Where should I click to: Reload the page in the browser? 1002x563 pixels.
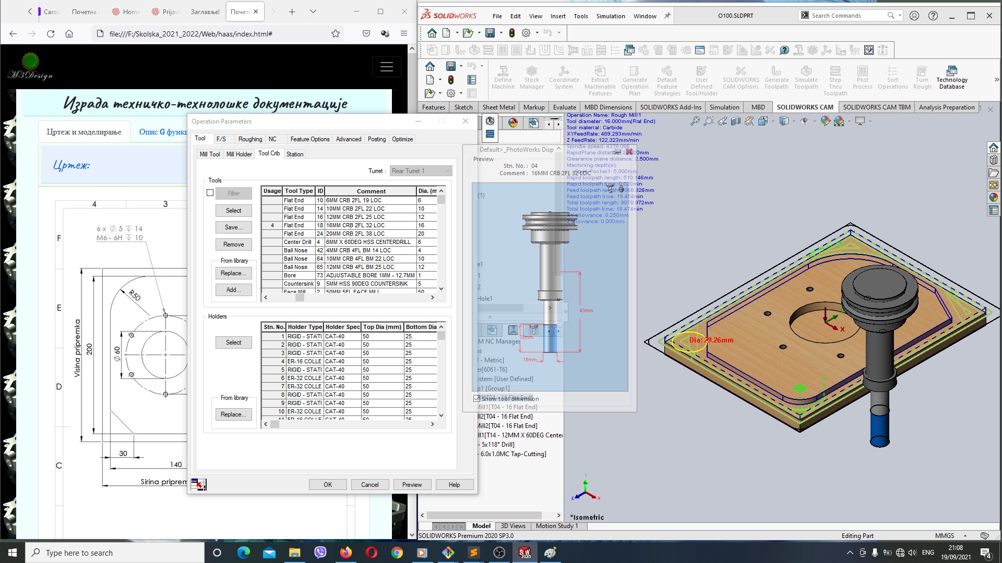(x=51, y=33)
